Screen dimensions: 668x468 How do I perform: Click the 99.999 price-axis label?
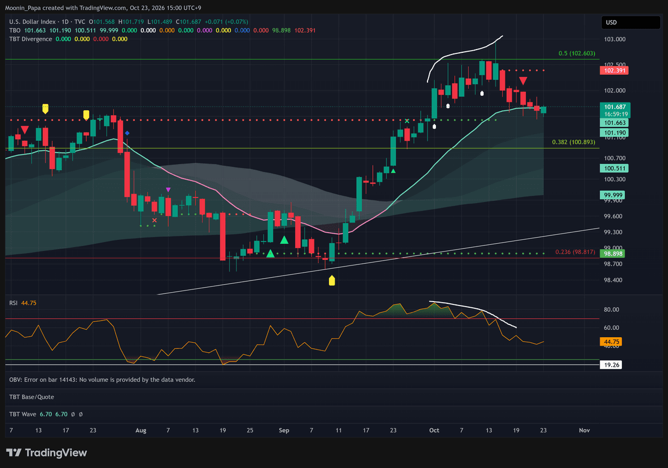point(613,195)
